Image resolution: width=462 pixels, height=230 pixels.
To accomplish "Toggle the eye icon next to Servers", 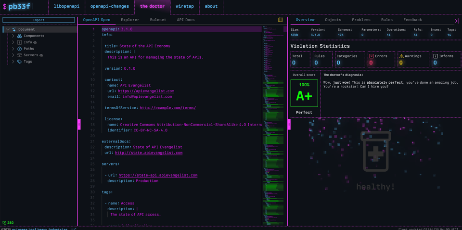I will tap(41, 55).
